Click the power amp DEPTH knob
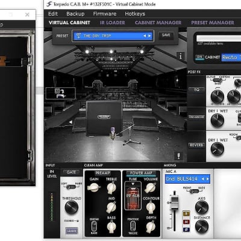 [151, 226]
